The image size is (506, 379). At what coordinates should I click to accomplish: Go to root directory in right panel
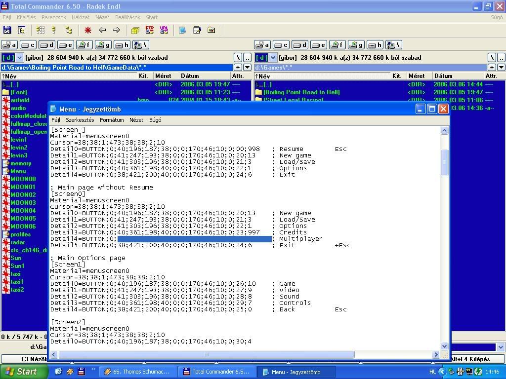pos(492,58)
